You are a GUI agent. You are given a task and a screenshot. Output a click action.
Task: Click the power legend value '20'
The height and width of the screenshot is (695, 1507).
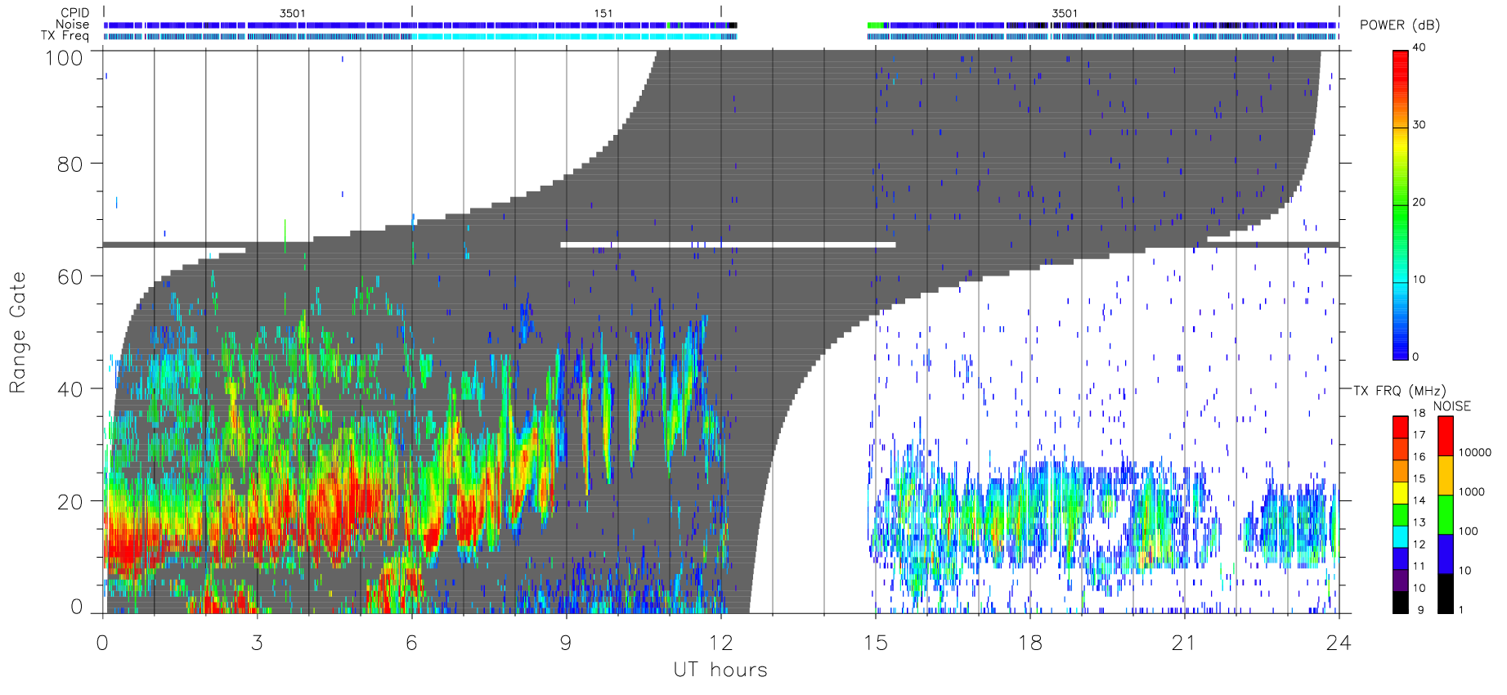click(1419, 202)
